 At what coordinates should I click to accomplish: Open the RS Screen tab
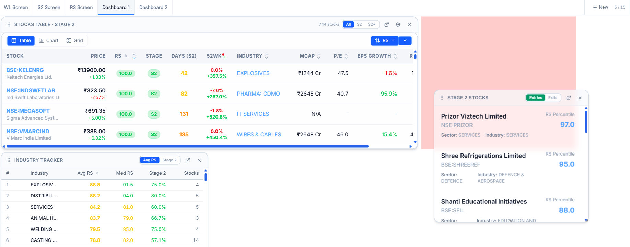point(81,7)
